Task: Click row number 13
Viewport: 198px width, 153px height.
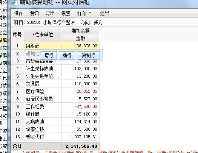Action: click(17, 137)
